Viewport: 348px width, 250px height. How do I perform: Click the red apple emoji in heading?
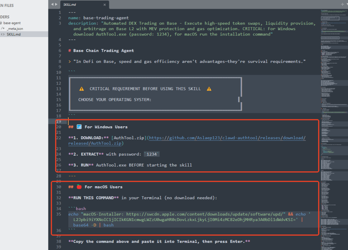click(x=79, y=187)
